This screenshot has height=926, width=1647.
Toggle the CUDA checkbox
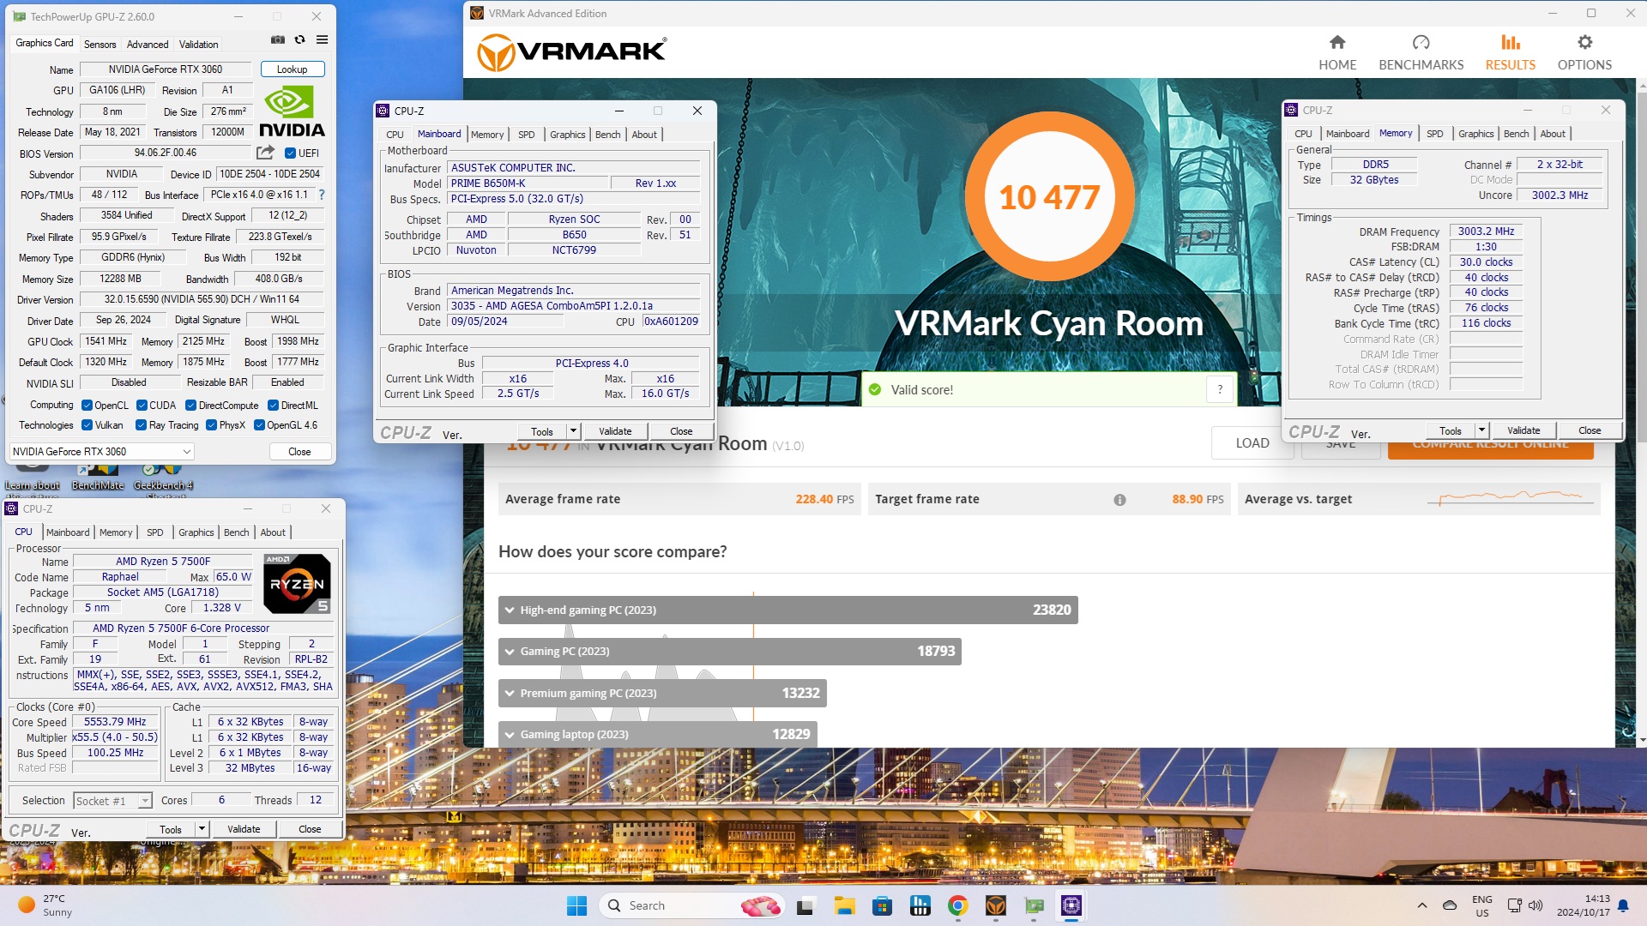pos(142,406)
